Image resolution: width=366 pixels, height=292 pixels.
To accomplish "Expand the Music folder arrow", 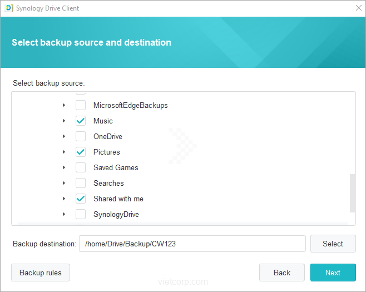I will point(64,121).
